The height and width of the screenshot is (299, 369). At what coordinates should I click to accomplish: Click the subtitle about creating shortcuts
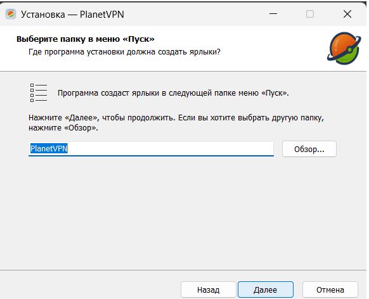click(124, 52)
